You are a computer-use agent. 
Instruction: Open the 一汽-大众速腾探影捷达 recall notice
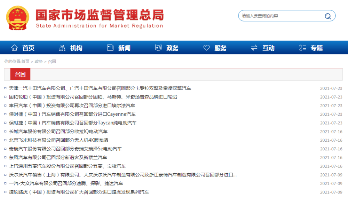coord(66,183)
